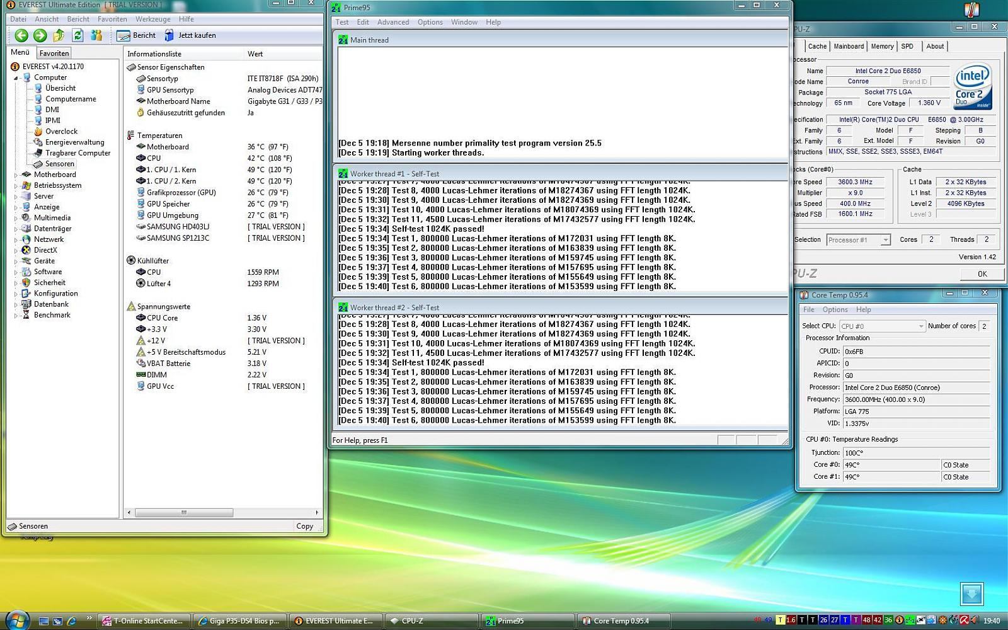Select the Lüfter 4 fan row
The height and width of the screenshot is (630, 1008).
pos(224,283)
